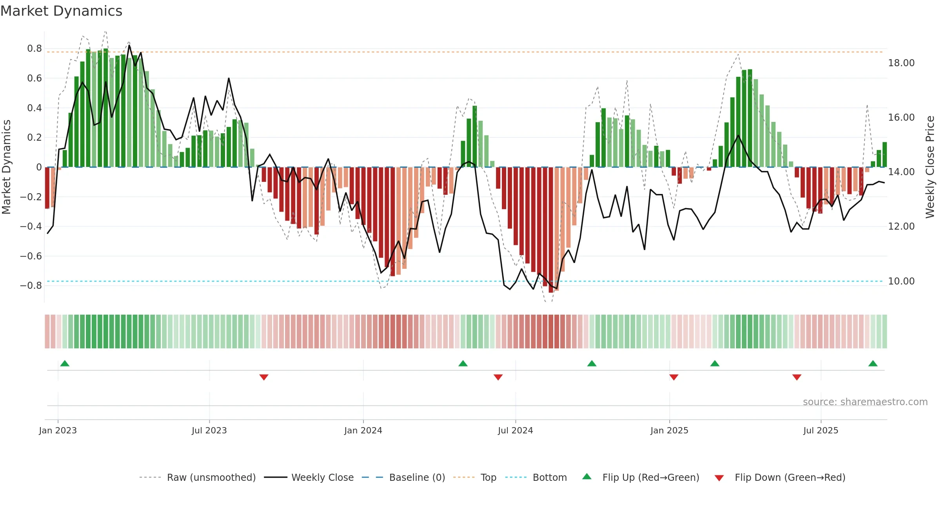Click the green Flip Up triangle icon in legend
The height and width of the screenshot is (529, 941).
(587, 476)
